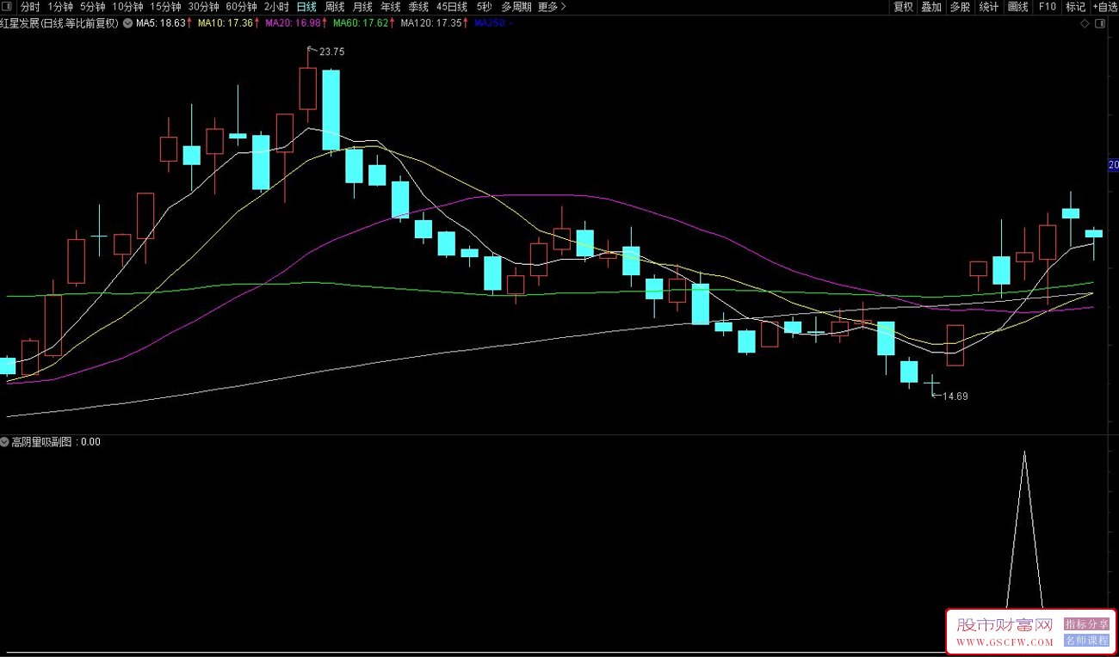Open the 画线 drawing tools

(x=1018, y=7)
